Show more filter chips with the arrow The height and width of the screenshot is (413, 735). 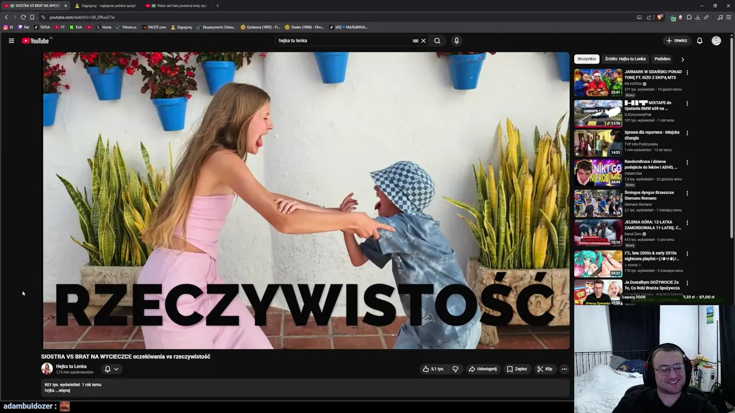(682, 59)
